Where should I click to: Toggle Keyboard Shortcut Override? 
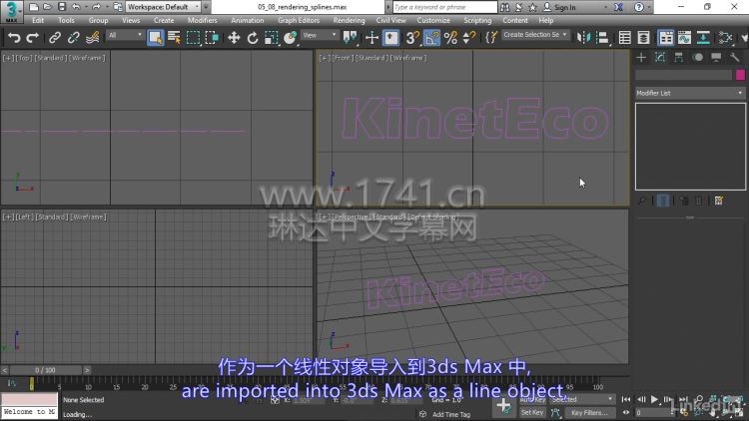pyautogui.click(x=391, y=37)
